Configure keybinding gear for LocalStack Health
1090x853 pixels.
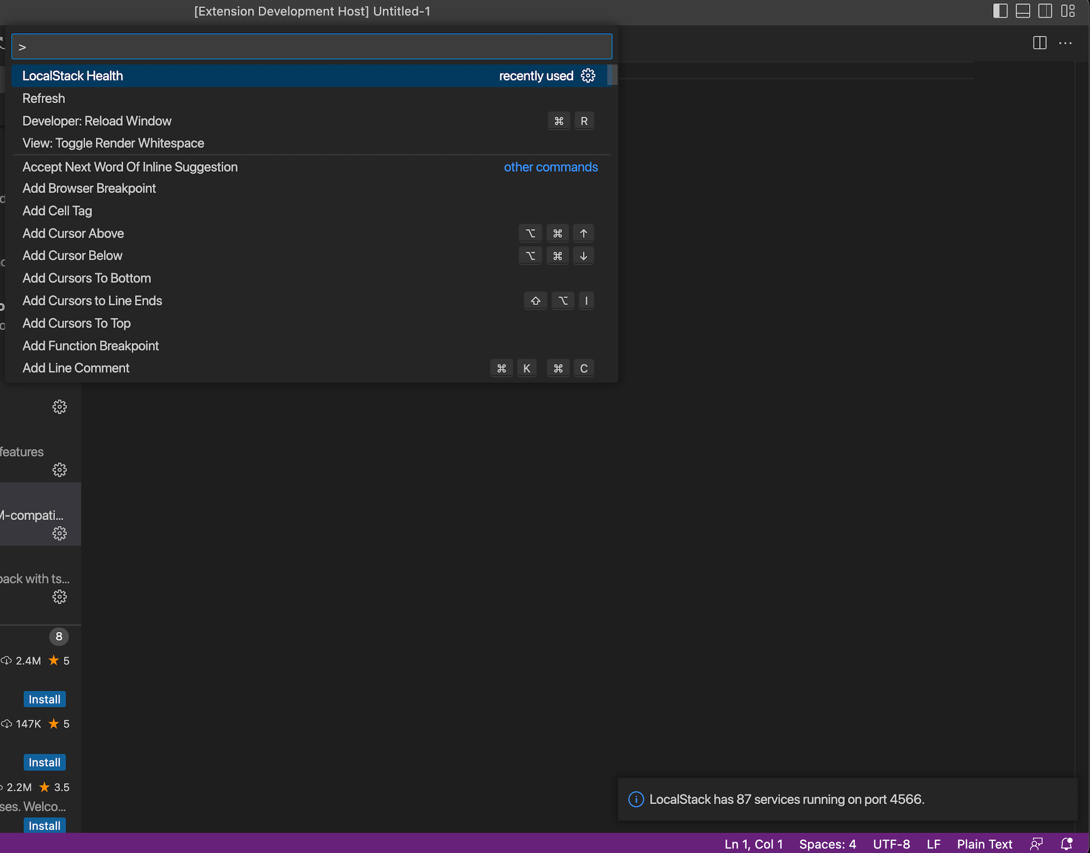click(588, 76)
